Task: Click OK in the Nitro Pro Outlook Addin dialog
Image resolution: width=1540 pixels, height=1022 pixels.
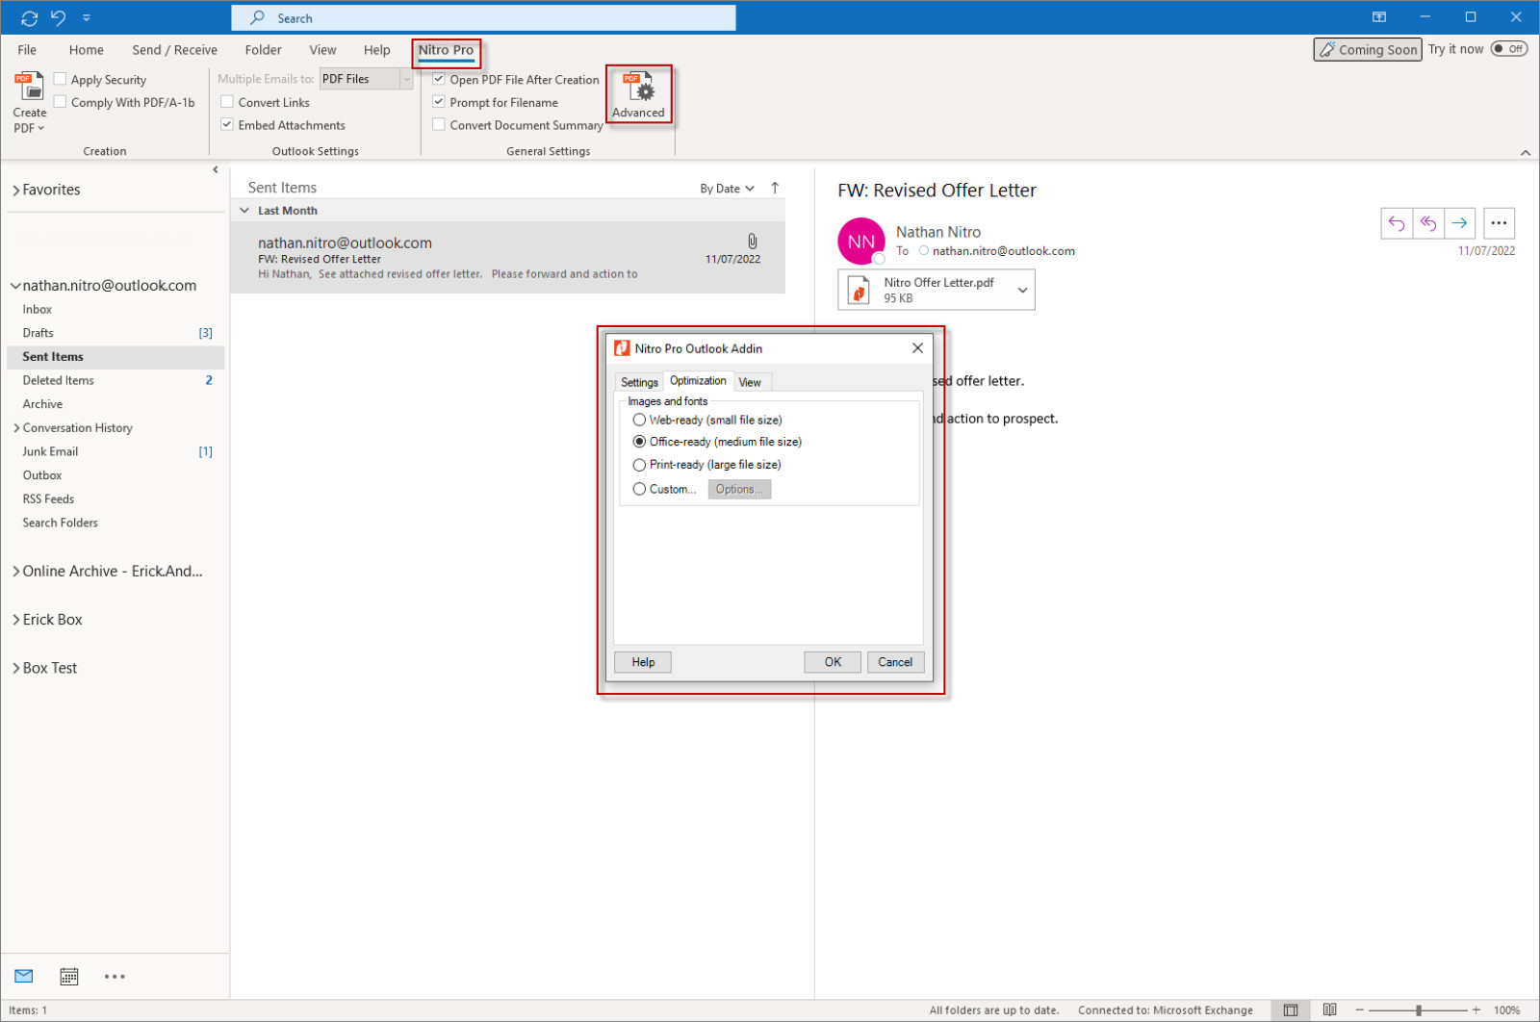Action: tap(831, 662)
